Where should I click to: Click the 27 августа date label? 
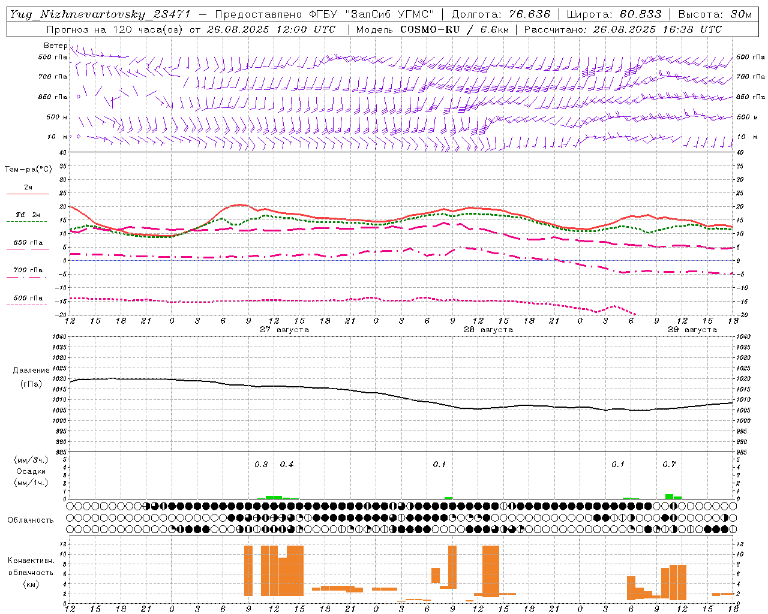coord(284,330)
